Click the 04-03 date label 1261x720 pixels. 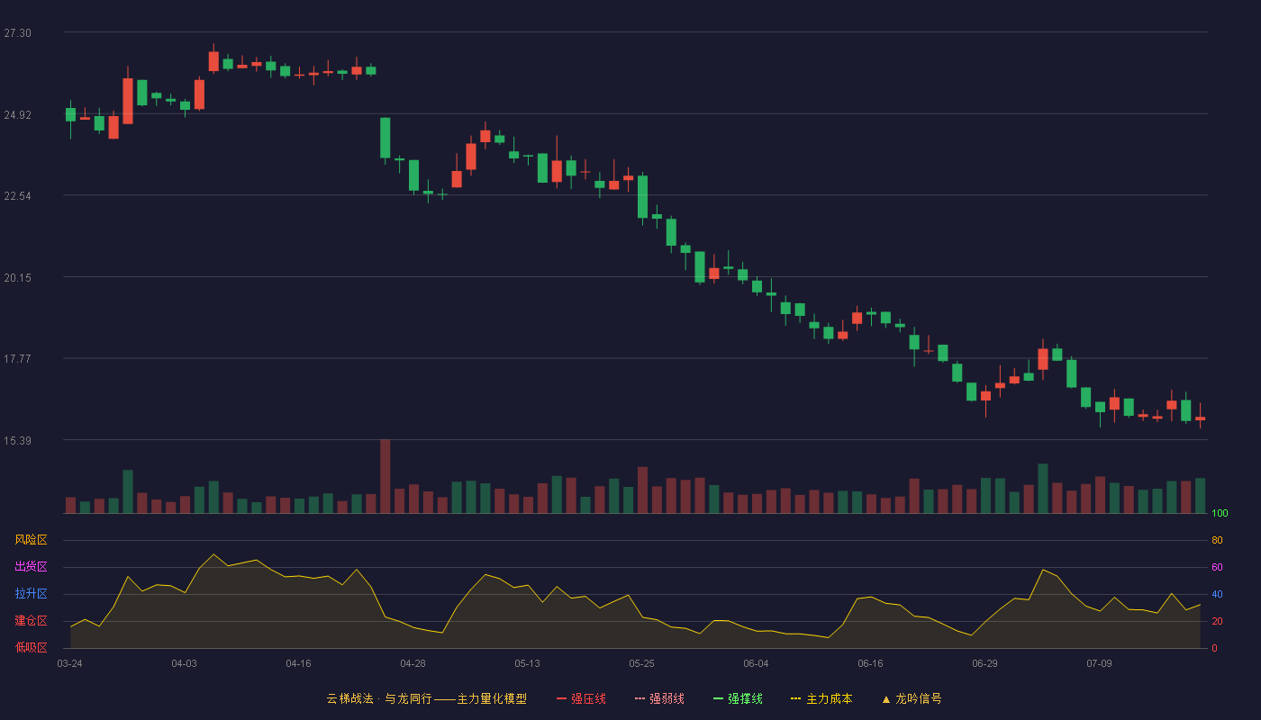(x=184, y=663)
